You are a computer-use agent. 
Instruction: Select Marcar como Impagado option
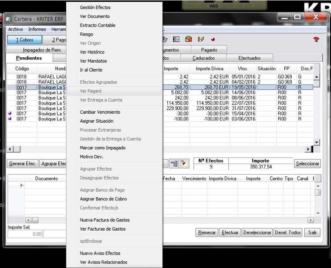(x=103, y=148)
